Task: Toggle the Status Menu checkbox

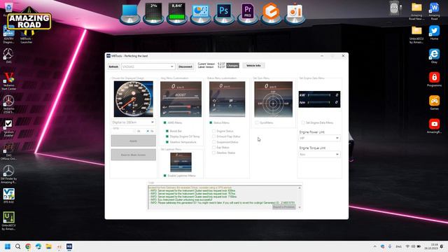Action: (x=211, y=122)
